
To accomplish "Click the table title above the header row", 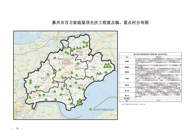I will click(150, 54).
